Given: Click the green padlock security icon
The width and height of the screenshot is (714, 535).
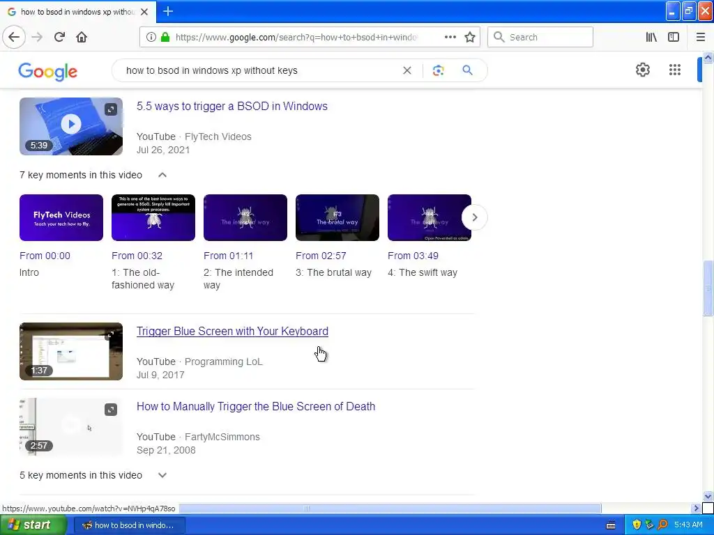Looking at the screenshot, I should coord(165,37).
